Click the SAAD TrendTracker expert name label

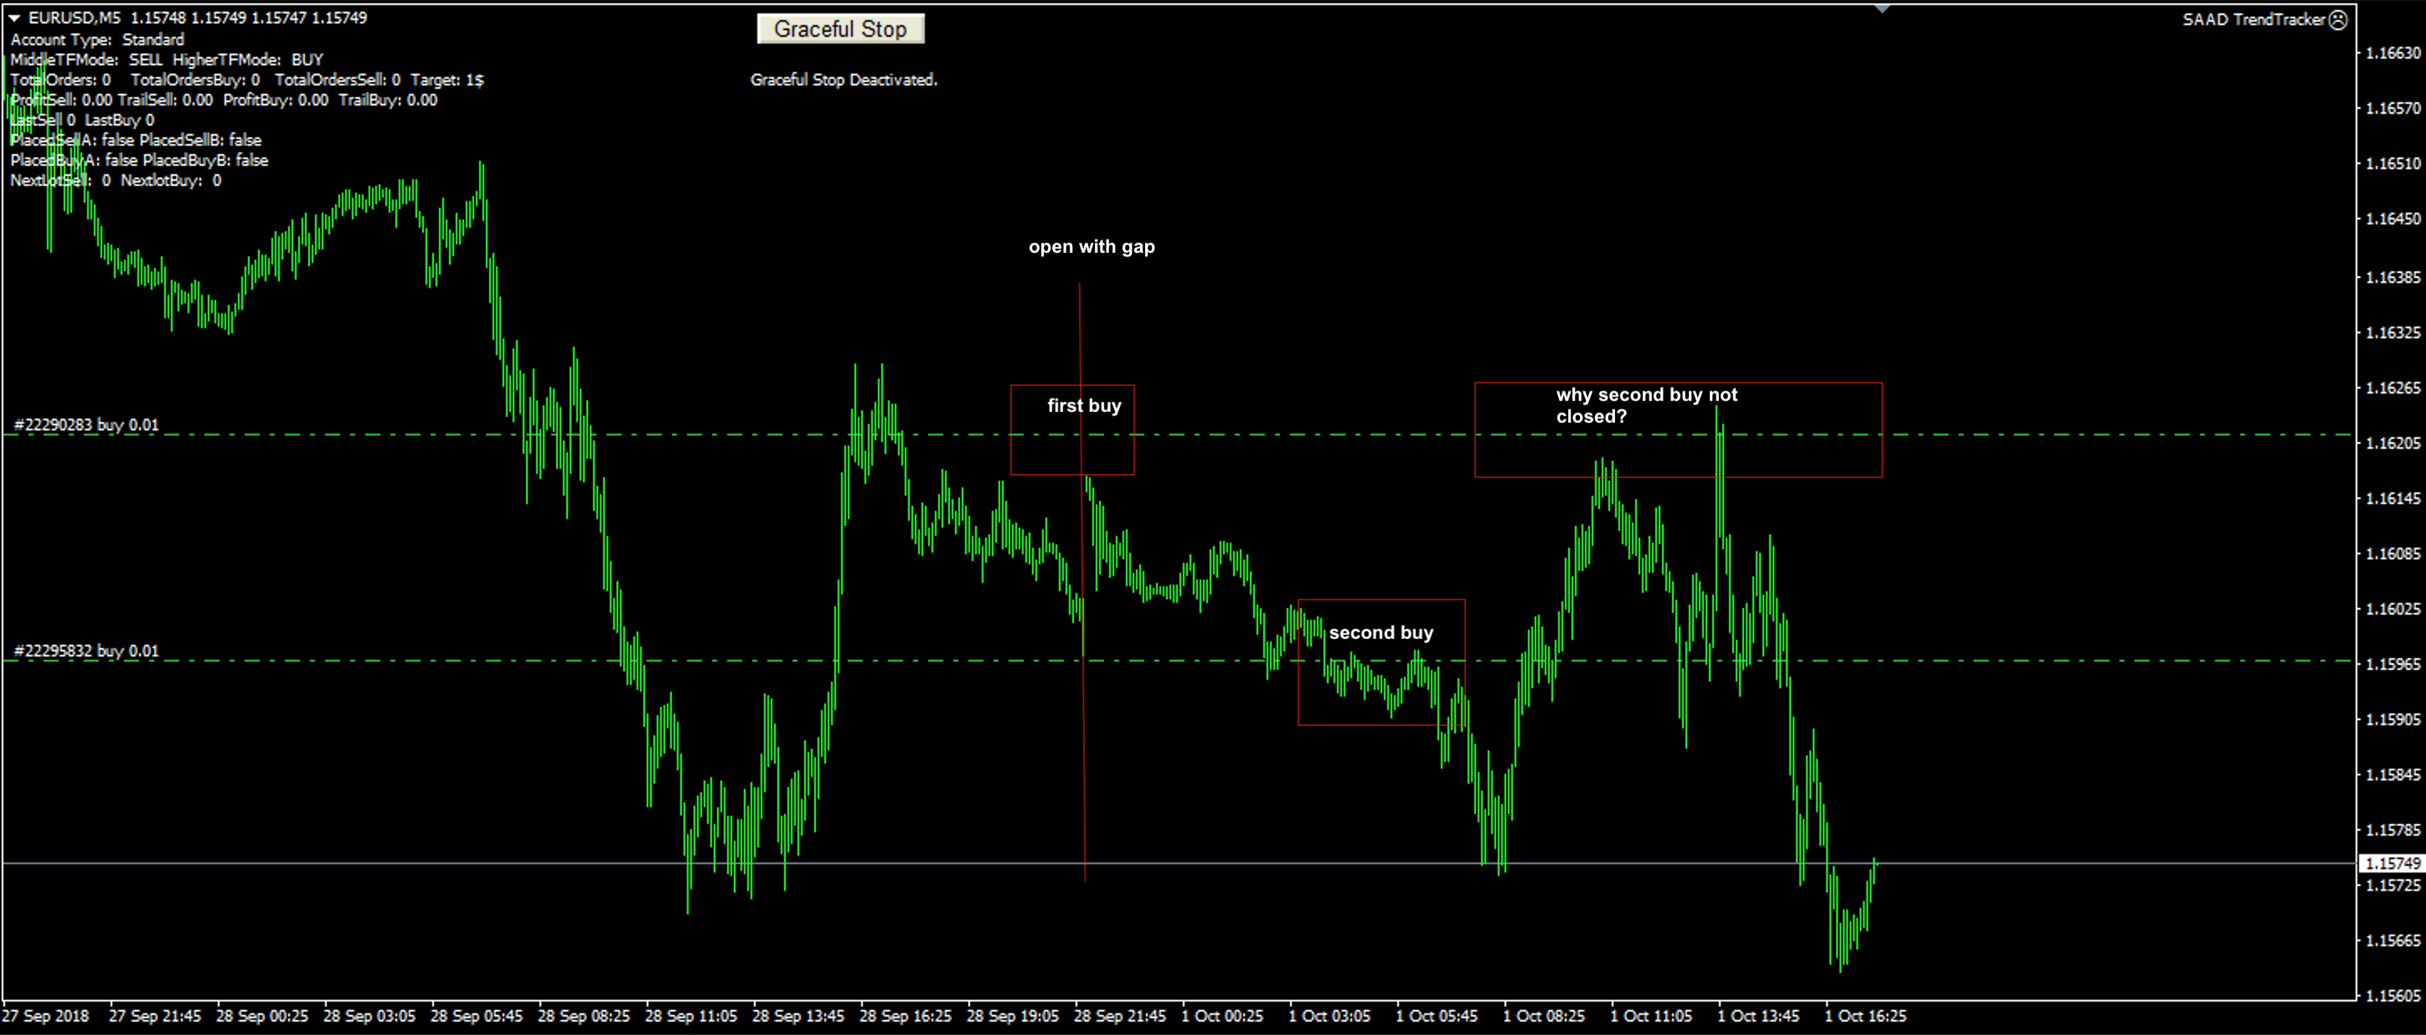(2253, 20)
